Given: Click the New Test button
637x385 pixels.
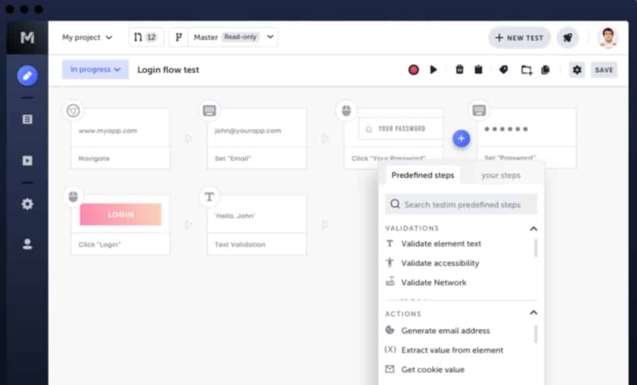Looking at the screenshot, I should pos(519,38).
